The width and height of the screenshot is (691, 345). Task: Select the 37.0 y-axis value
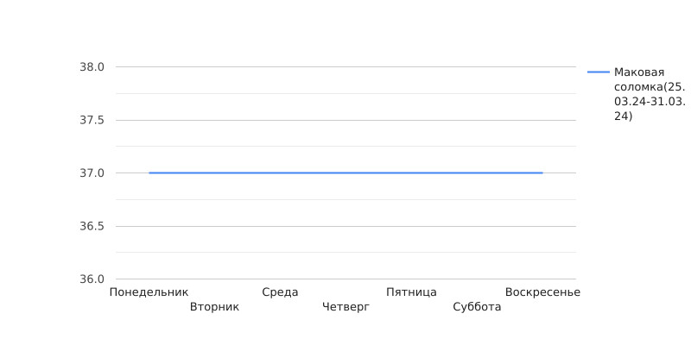[92, 173]
